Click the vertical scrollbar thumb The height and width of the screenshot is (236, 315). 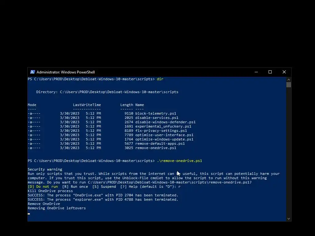(x=289, y=85)
